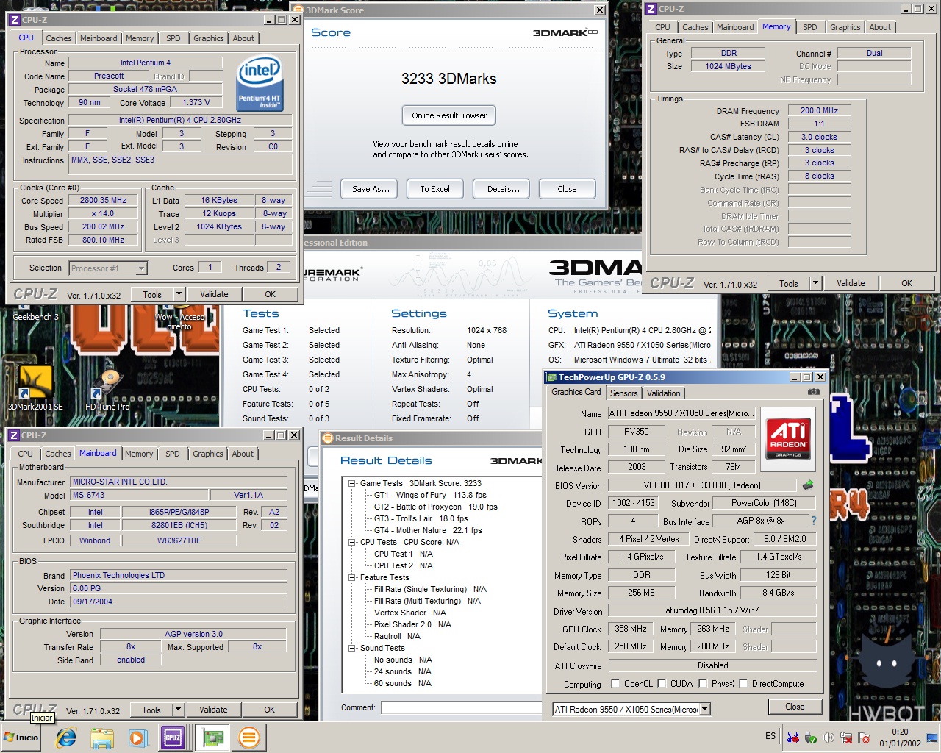941x753 pixels.
Task: Click the MS-6743 model field
Action: pos(139,495)
